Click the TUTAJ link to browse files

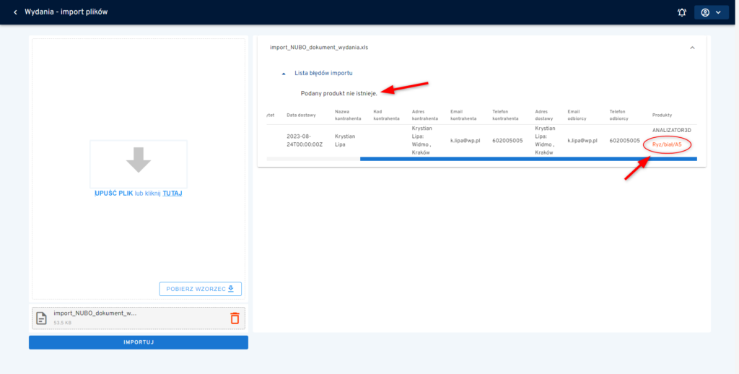(172, 193)
